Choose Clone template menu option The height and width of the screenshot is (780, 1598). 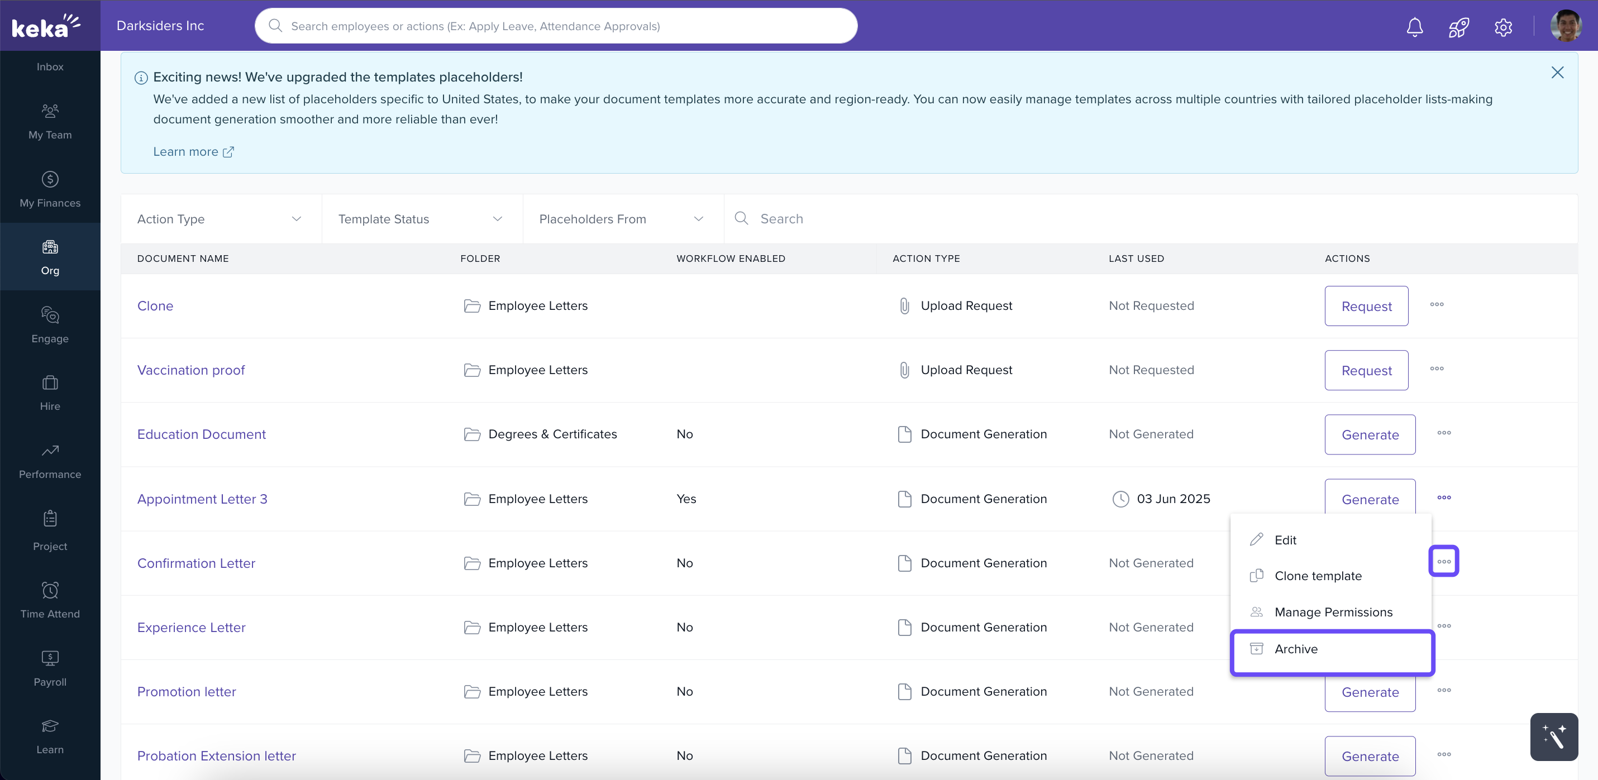pyautogui.click(x=1318, y=576)
